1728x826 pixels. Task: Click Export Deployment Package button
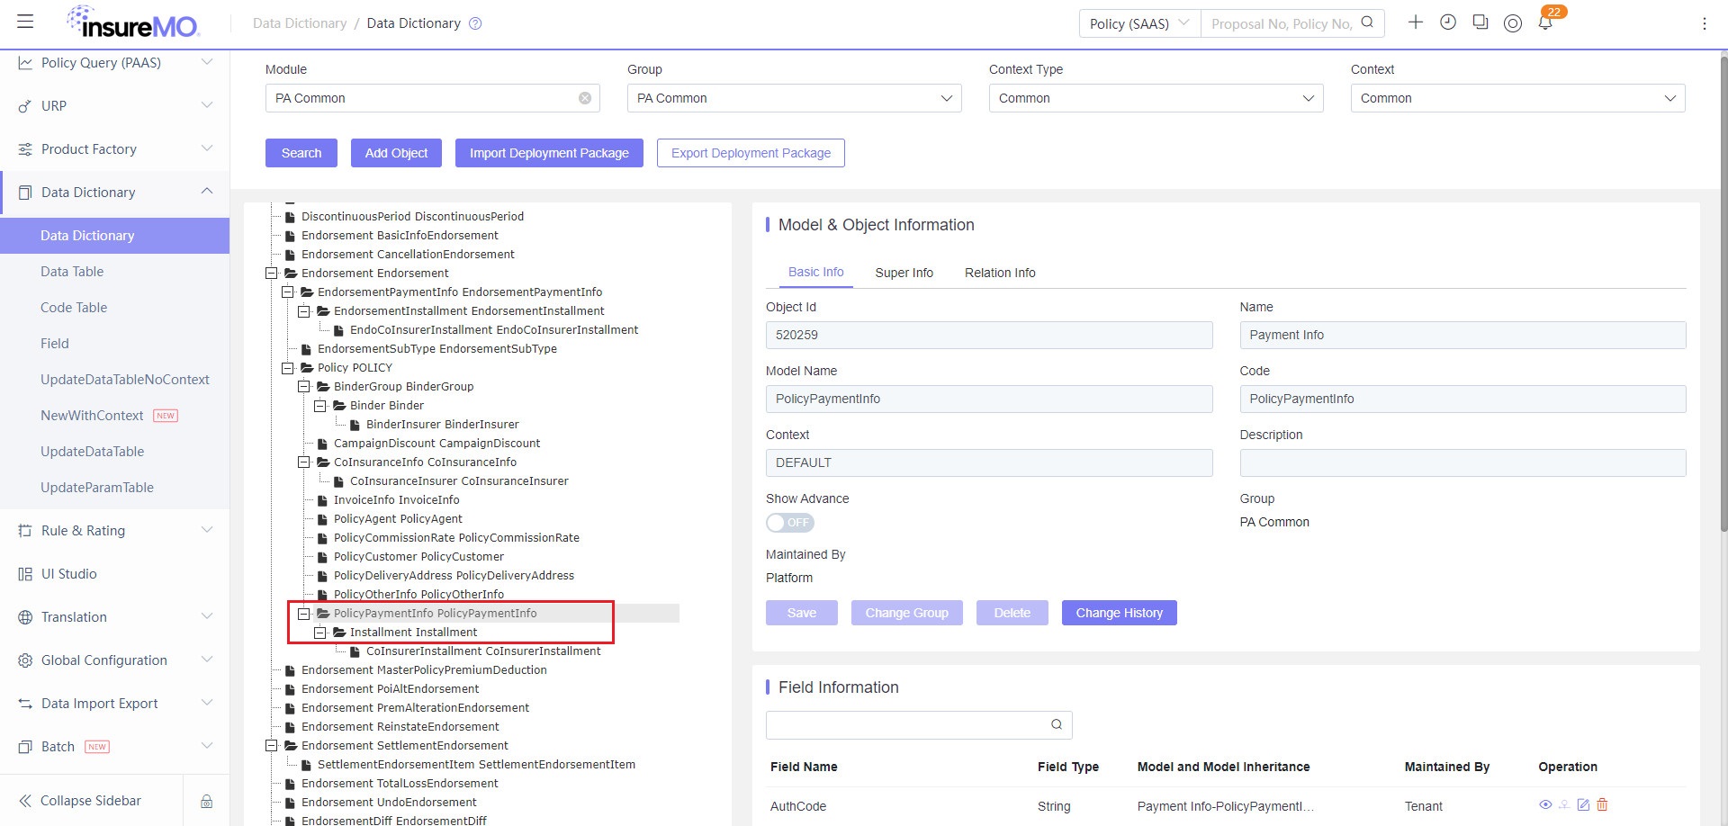click(x=751, y=153)
